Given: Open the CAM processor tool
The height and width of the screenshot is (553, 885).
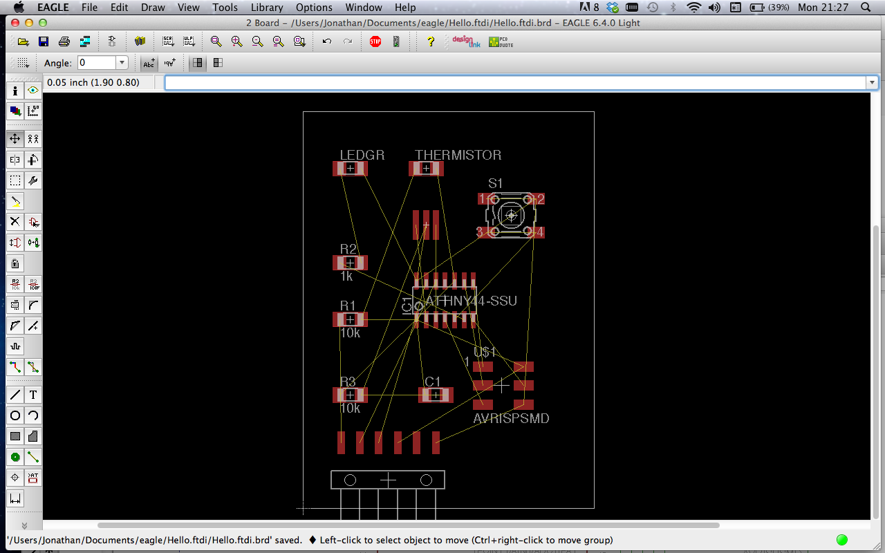Looking at the screenshot, I should click(85, 41).
